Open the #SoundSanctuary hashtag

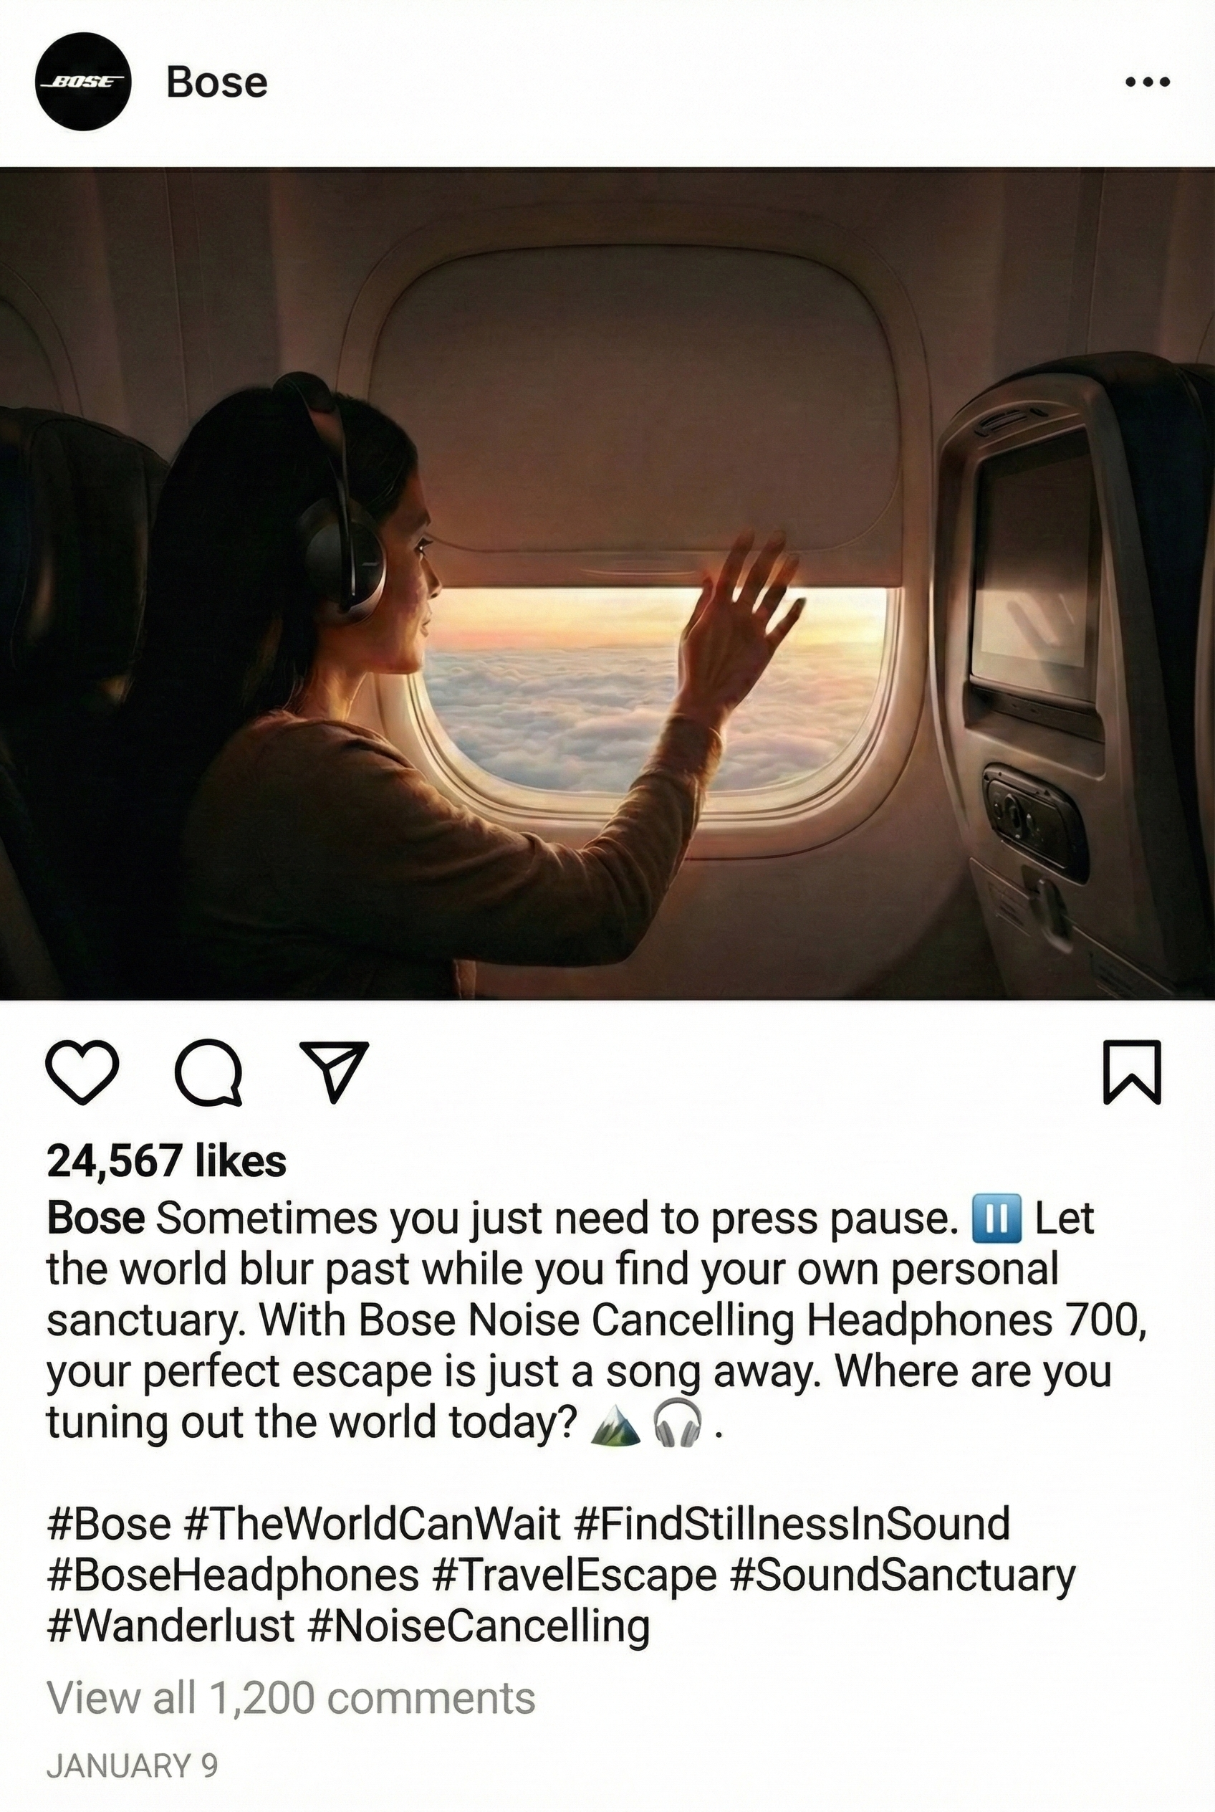903,1574
